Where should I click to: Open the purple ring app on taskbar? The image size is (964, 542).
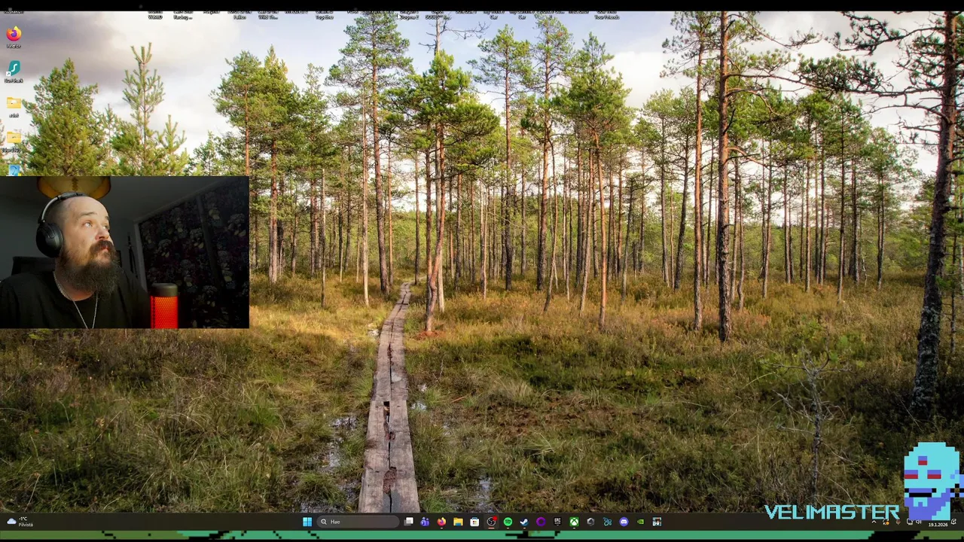541,522
